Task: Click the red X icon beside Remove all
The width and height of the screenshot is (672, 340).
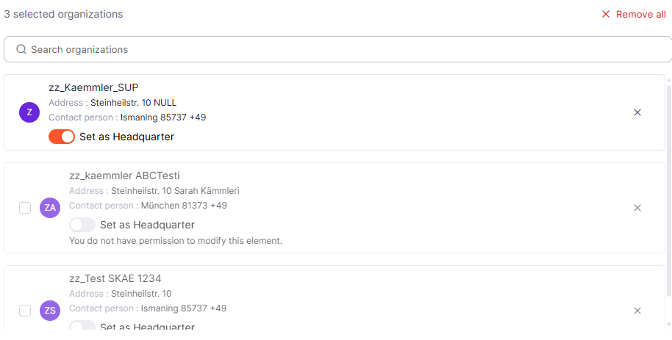Action: point(606,15)
